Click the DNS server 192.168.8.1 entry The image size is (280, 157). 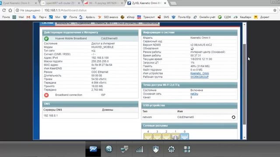coord(51,116)
